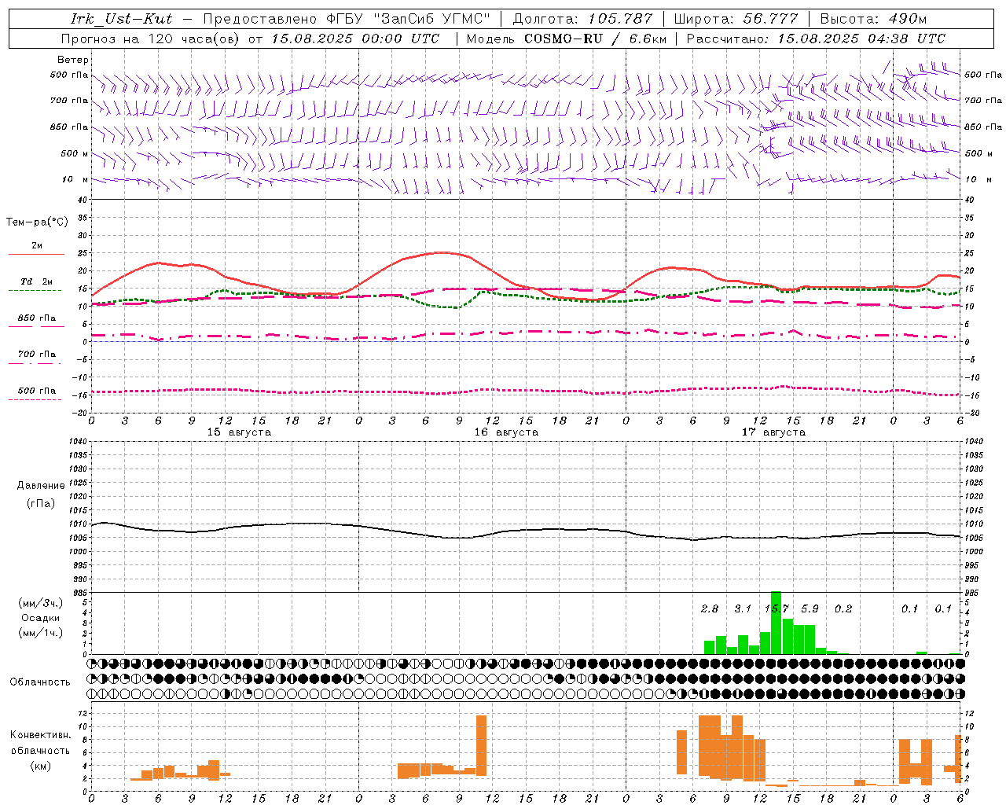The width and height of the screenshot is (1006, 805).
Task: Click the Облачность panel label
Action: 40,682
